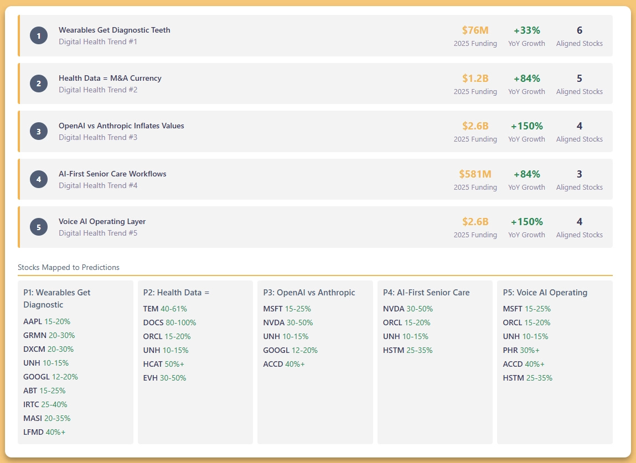Click the number 1 badge for Wearables trend
This screenshot has width=636, height=463.
39,35
